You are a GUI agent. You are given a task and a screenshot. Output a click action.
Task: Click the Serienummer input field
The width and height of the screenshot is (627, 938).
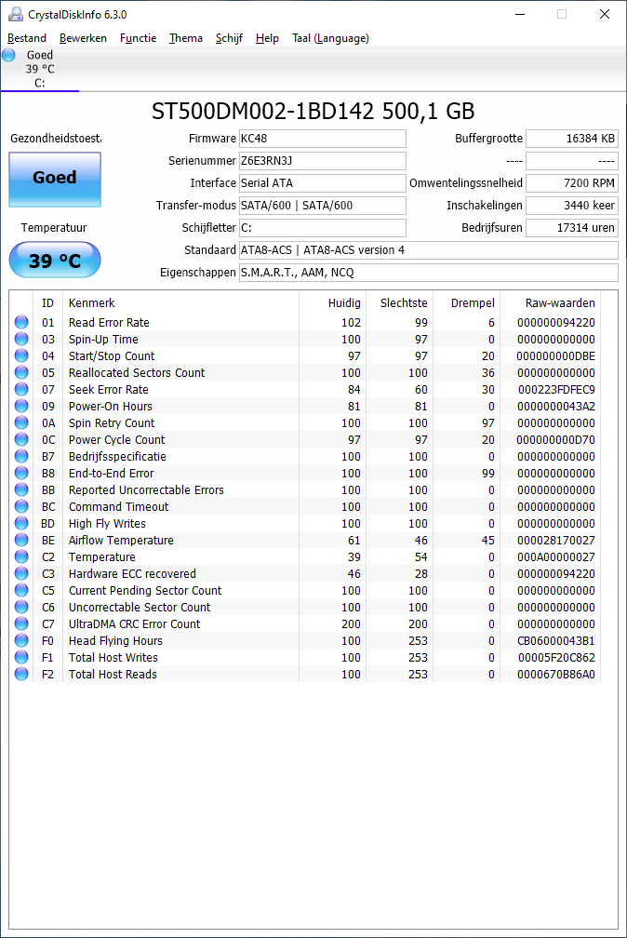point(322,161)
